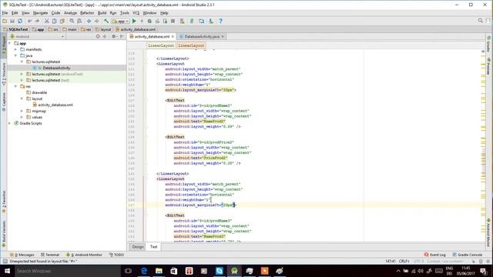Viewport: 493px width, 277px height.
Task: Collapse the layout folder
Action: point(22,98)
